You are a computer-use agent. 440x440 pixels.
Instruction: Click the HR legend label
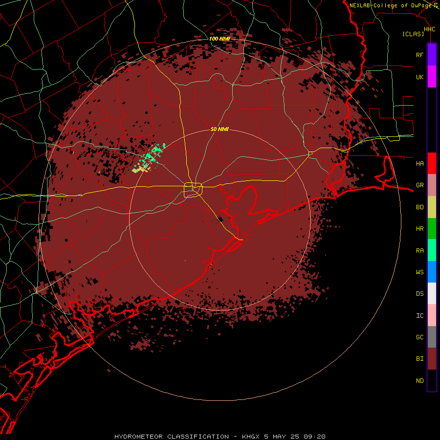(420, 229)
